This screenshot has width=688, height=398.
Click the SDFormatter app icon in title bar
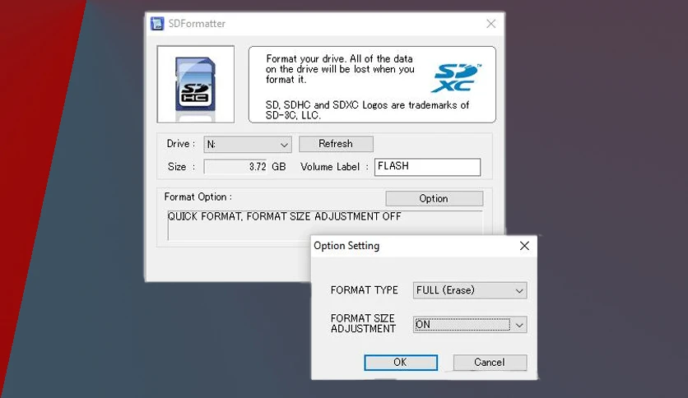[x=157, y=24]
